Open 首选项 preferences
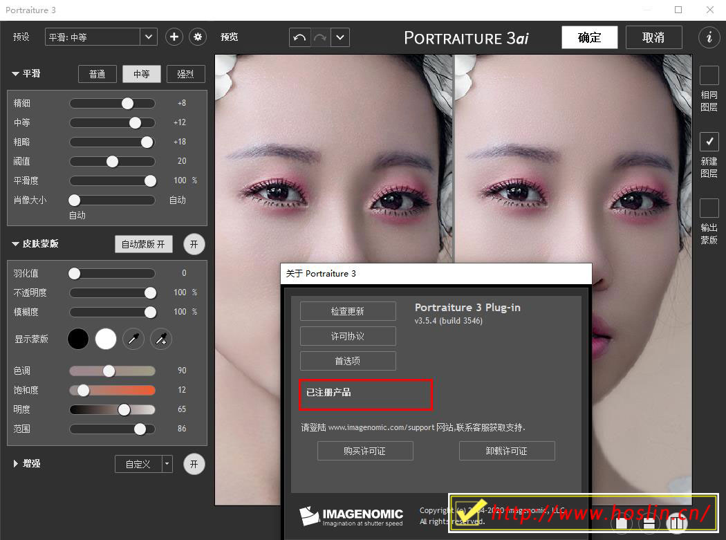Image resolution: width=726 pixels, height=540 pixels. click(x=348, y=361)
